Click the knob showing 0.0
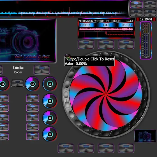Image resolution: width=157 pixels, height=157 pixels. (33, 84)
